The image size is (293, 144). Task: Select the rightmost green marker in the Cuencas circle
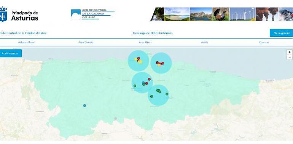167,94
